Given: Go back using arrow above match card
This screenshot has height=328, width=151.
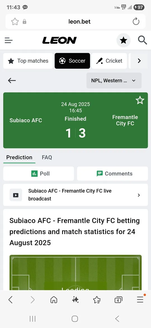Looking at the screenshot, I should [12, 80].
